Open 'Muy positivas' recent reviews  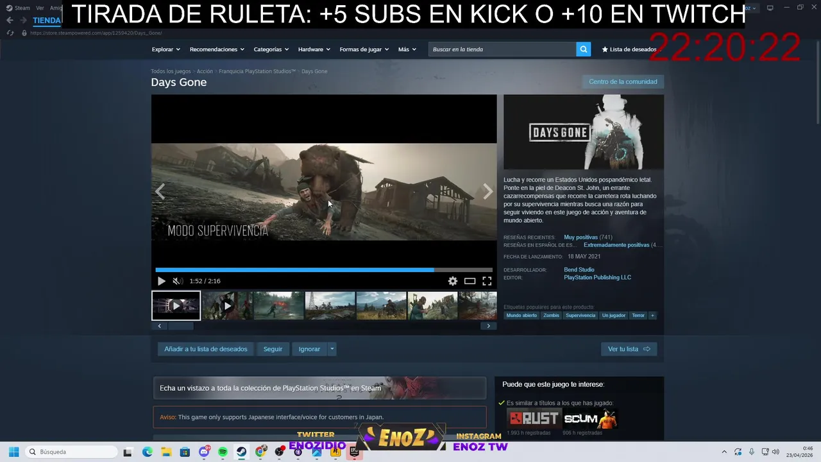click(x=580, y=237)
